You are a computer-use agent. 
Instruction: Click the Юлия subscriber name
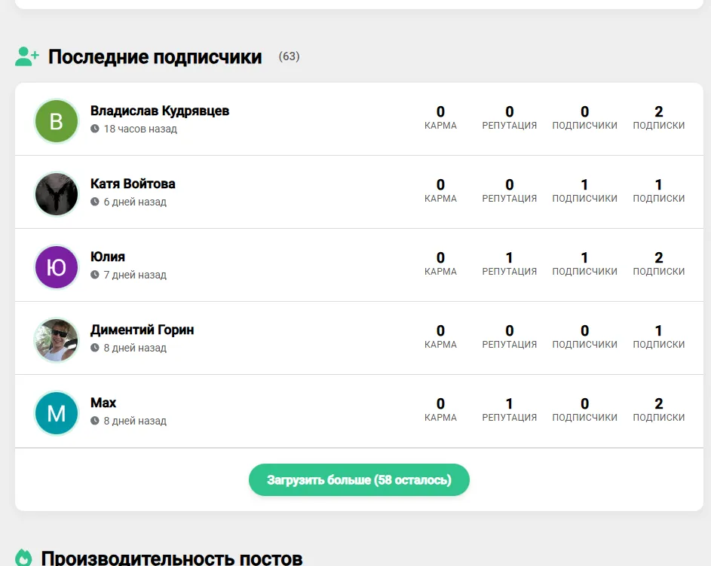tap(108, 257)
